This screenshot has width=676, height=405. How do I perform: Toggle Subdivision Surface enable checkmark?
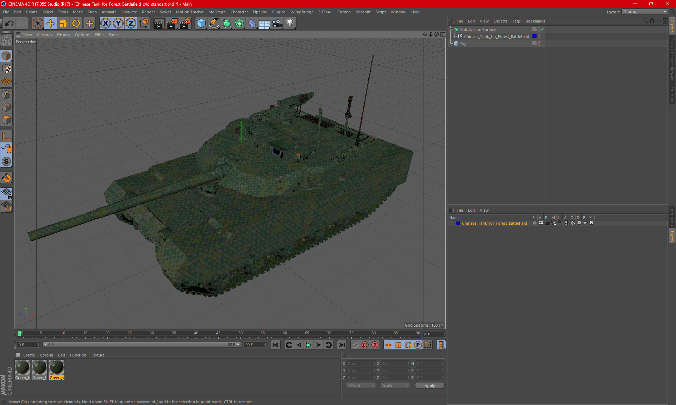point(543,30)
